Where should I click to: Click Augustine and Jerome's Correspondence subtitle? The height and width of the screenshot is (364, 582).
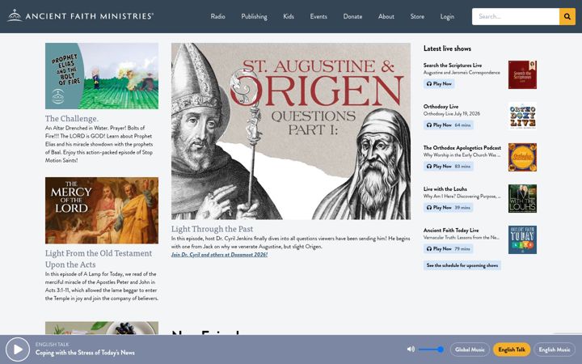462,73
